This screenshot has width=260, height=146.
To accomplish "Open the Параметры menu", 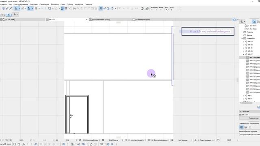I will click(44, 4).
